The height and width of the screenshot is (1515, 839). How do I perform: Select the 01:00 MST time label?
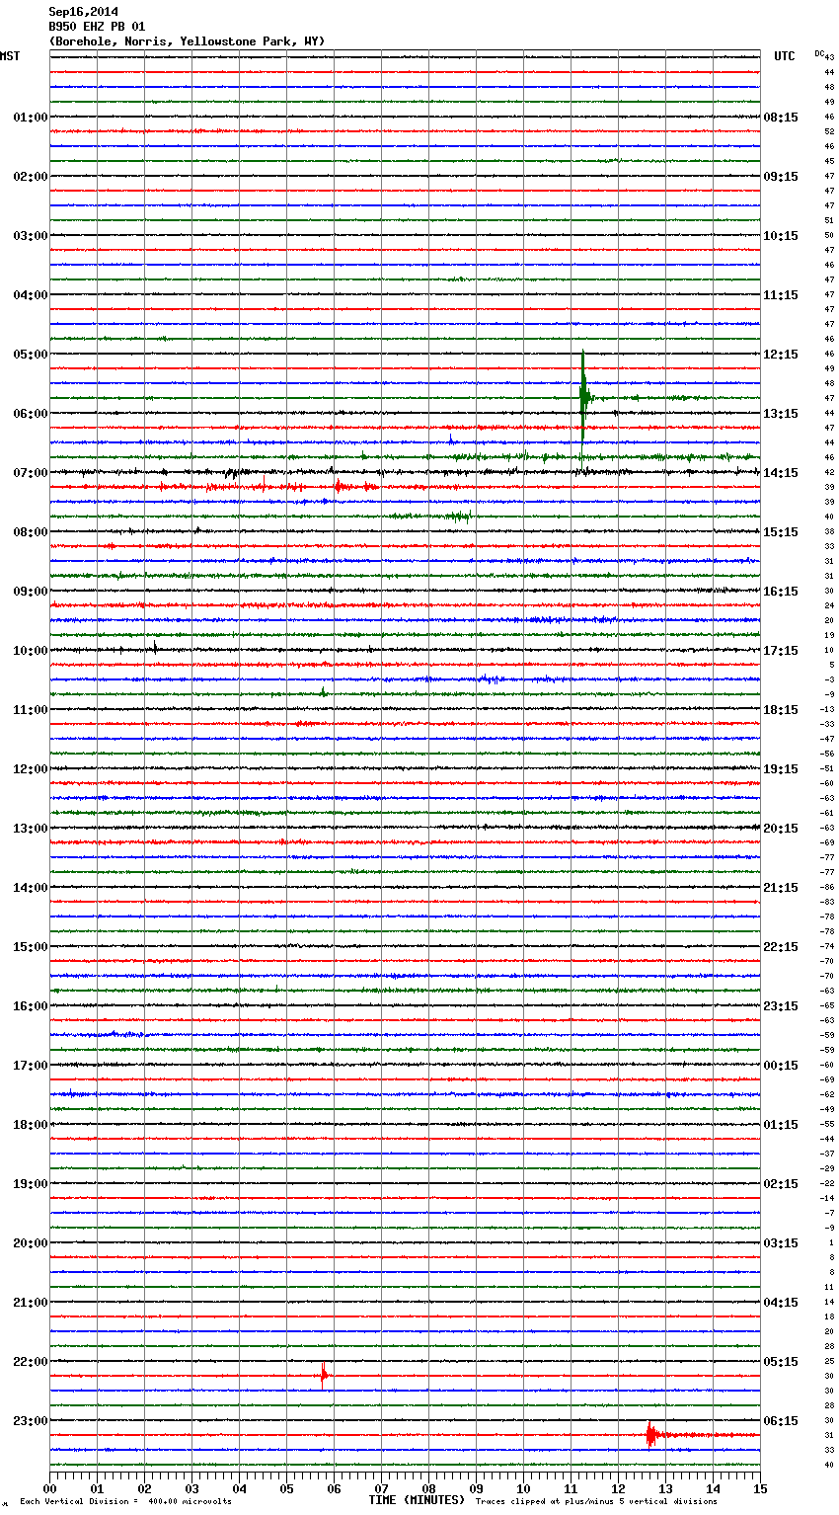point(31,118)
